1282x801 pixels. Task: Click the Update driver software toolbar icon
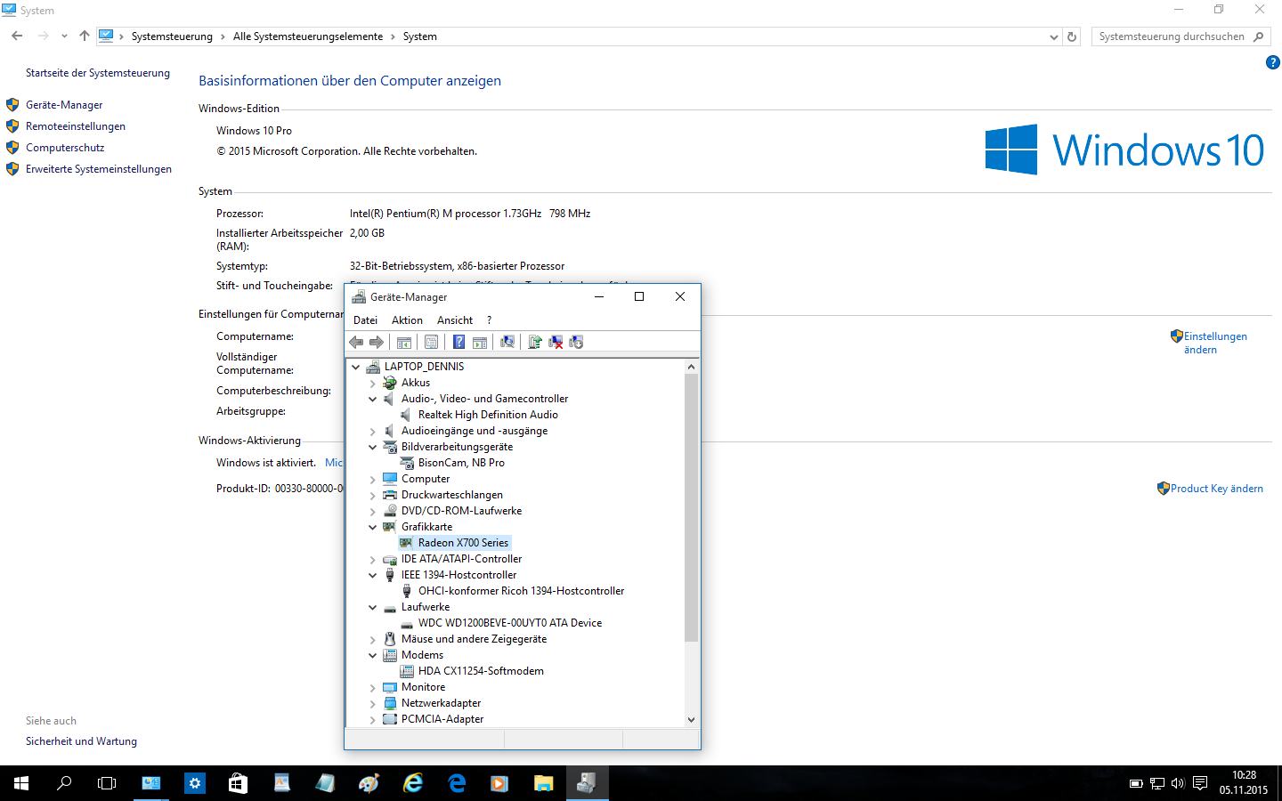534,342
